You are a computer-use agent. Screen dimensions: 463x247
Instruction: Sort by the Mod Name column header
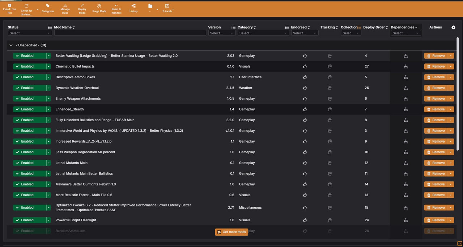click(x=64, y=27)
